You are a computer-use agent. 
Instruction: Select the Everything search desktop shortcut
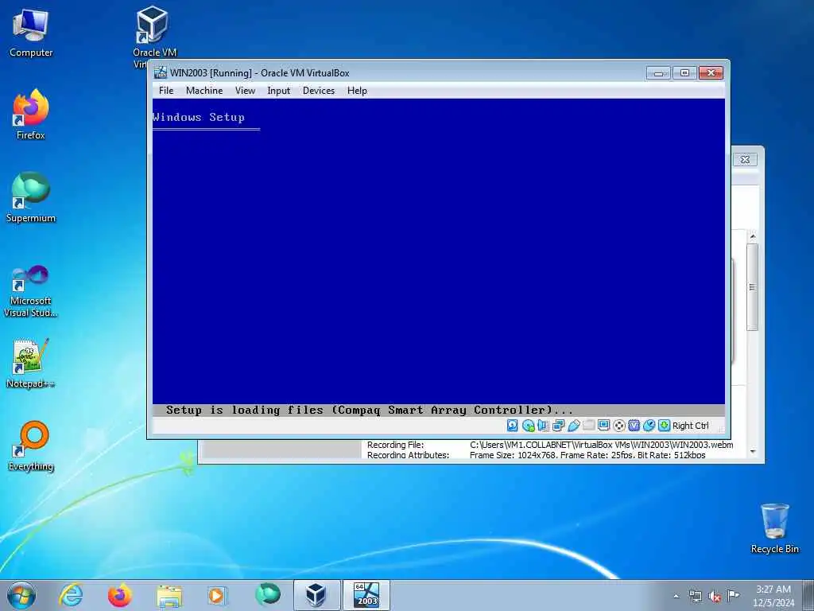click(x=31, y=446)
